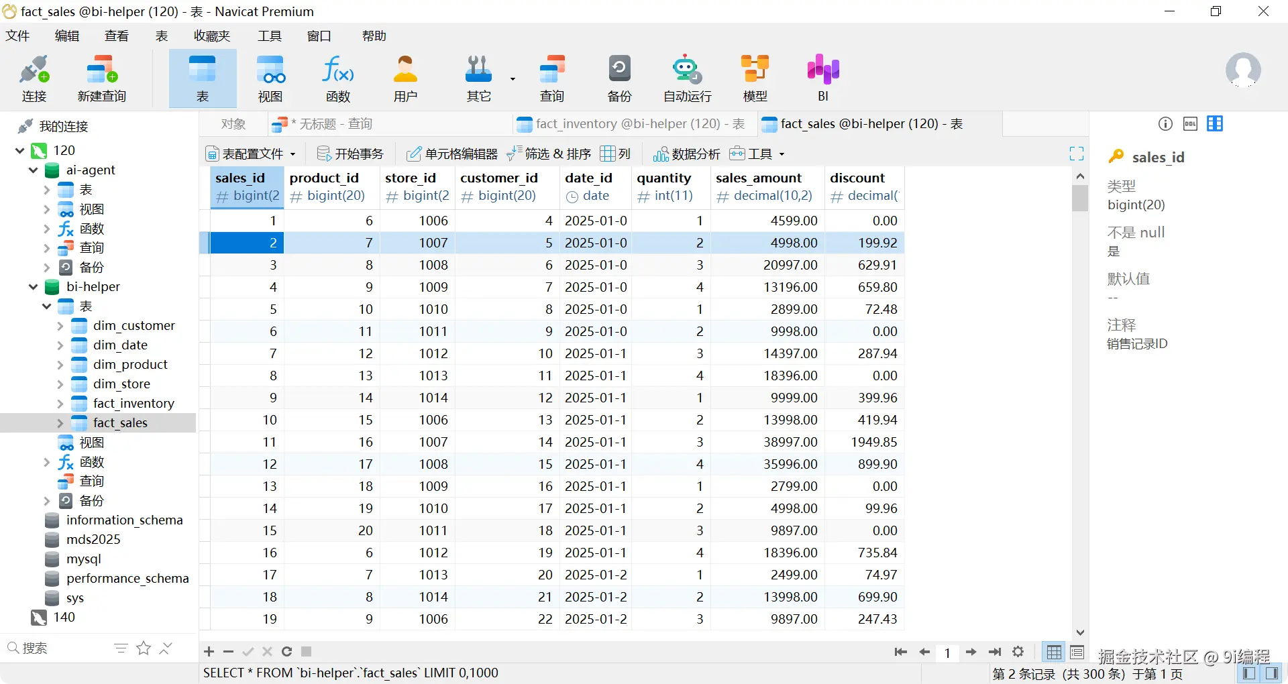The width and height of the screenshot is (1288, 684).
Task: Open the 表配置文件 dropdown
Action: click(x=251, y=154)
